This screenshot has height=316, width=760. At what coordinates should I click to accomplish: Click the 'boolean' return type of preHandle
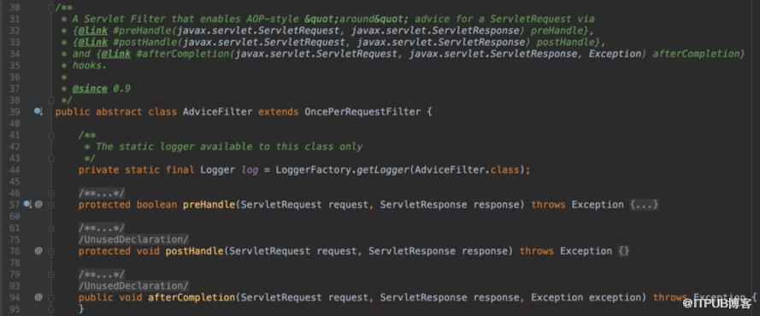coord(156,205)
